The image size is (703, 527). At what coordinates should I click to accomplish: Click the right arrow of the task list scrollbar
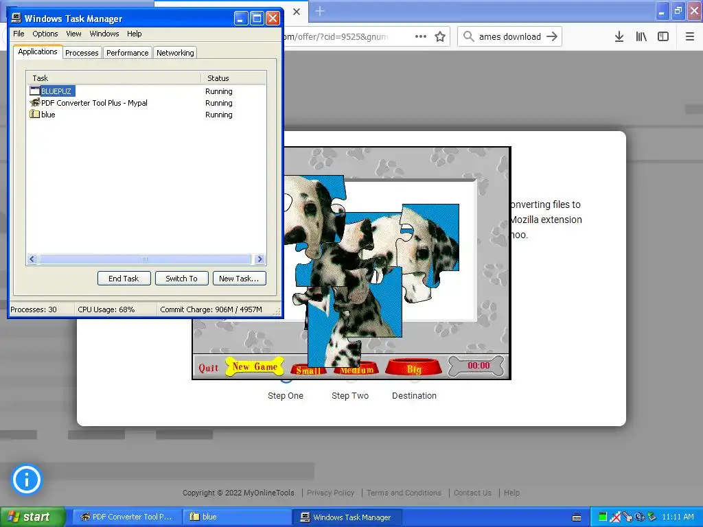[x=260, y=259]
